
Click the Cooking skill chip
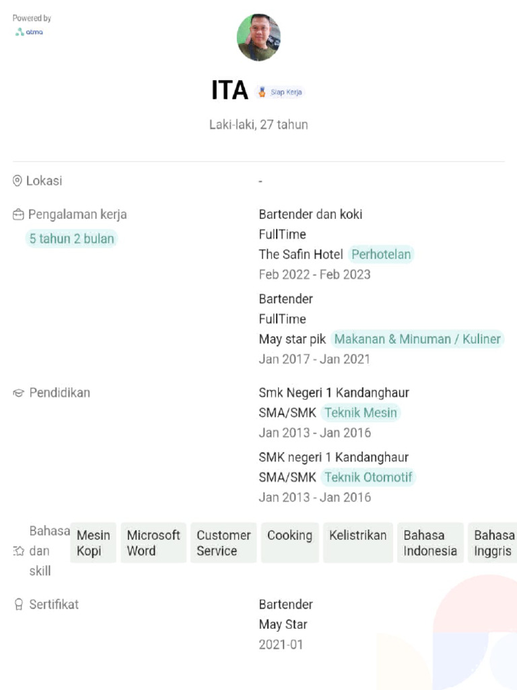289,542
